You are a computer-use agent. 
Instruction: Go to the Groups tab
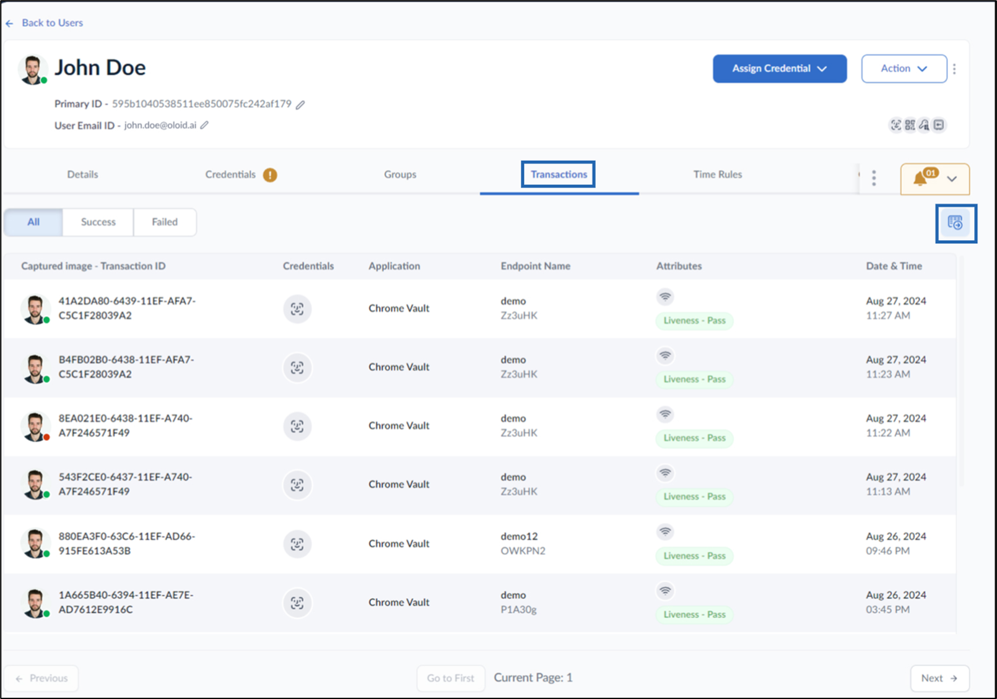(400, 175)
